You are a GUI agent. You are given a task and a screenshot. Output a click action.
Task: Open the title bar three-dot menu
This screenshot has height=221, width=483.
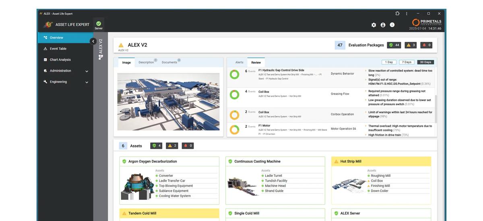point(407,14)
